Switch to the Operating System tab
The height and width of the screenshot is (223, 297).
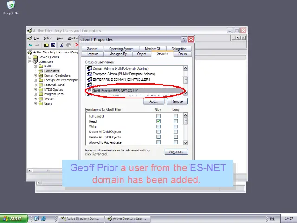pos(121,49)
